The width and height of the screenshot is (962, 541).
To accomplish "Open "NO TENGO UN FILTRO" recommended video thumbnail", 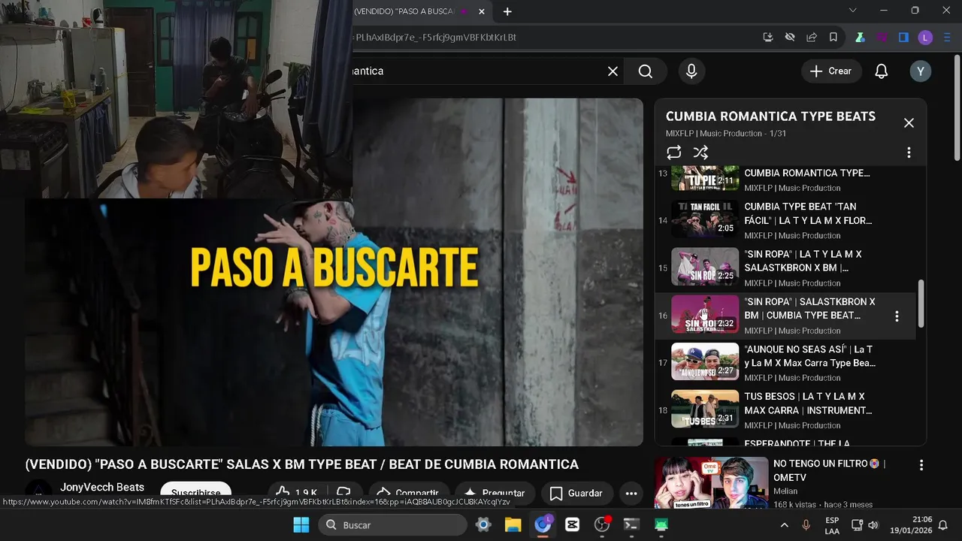I will tap(711, 483).
